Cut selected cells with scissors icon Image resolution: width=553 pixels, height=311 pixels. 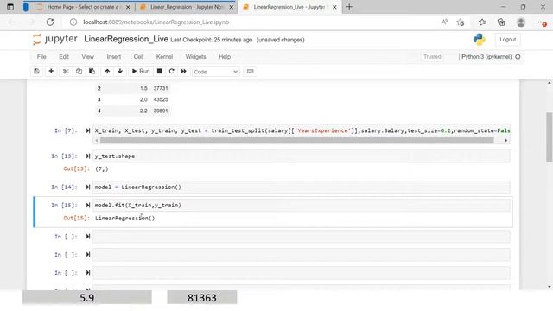[x=66, y=71]
